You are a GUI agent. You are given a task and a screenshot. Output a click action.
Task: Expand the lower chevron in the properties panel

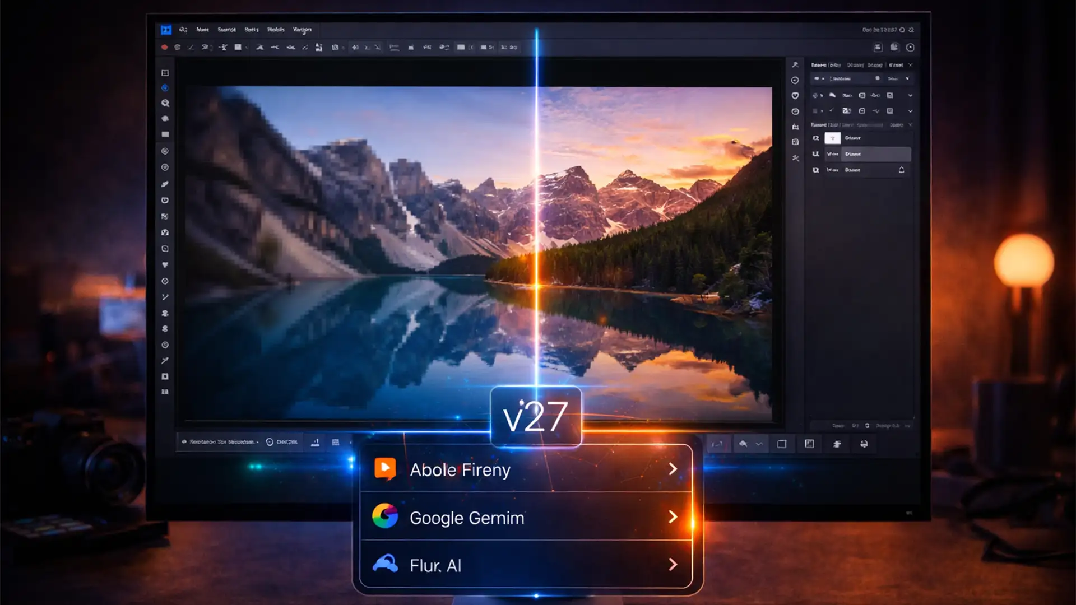[911, 111]
